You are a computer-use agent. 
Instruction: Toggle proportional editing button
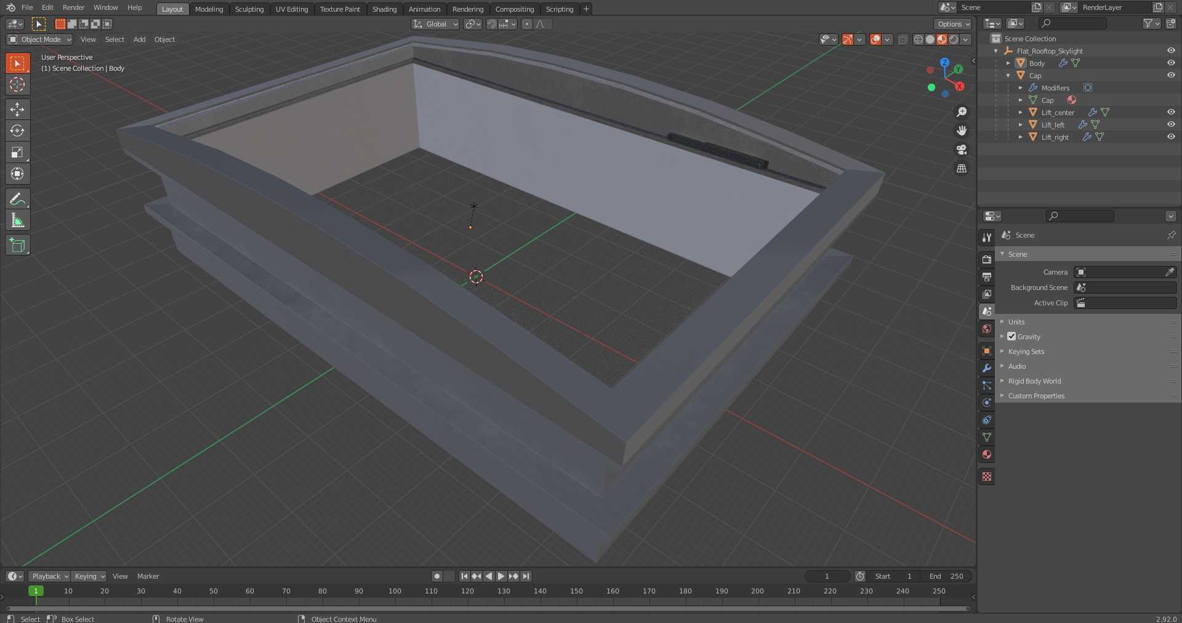point(526,24)
